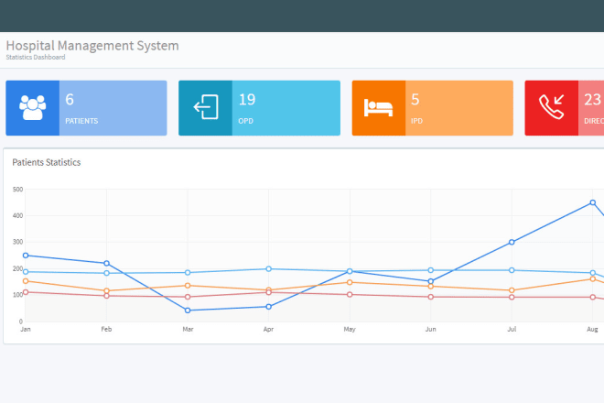
Task: Select red data point at Jan
Action: (x=26, y=292)
